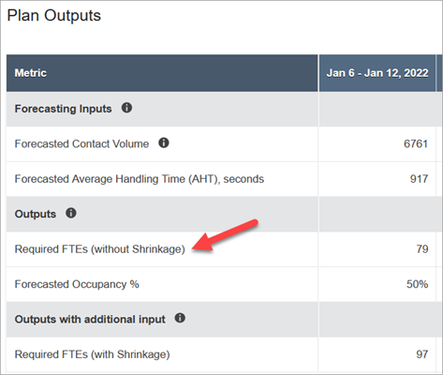Show info for Outputs with additional input
Image resolution: width=443 pixels, height=375 pixels.
coord(180,319)
